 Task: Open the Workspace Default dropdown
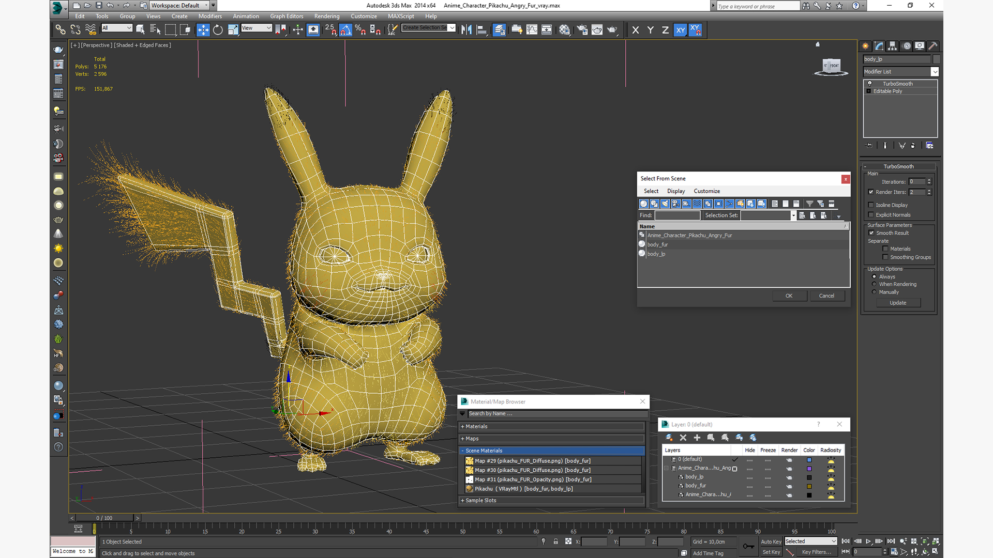pos(180,6)
